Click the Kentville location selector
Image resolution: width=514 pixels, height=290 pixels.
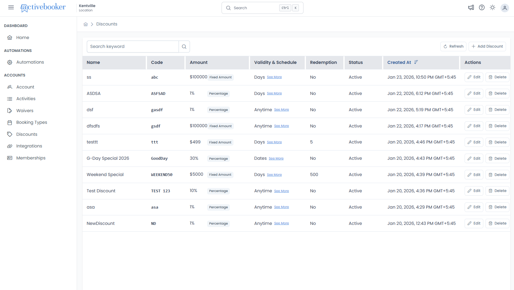(x=87, y=8)
